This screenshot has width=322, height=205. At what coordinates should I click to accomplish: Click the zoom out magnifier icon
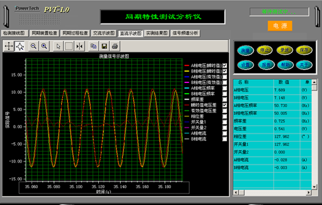tap(33, 46)
